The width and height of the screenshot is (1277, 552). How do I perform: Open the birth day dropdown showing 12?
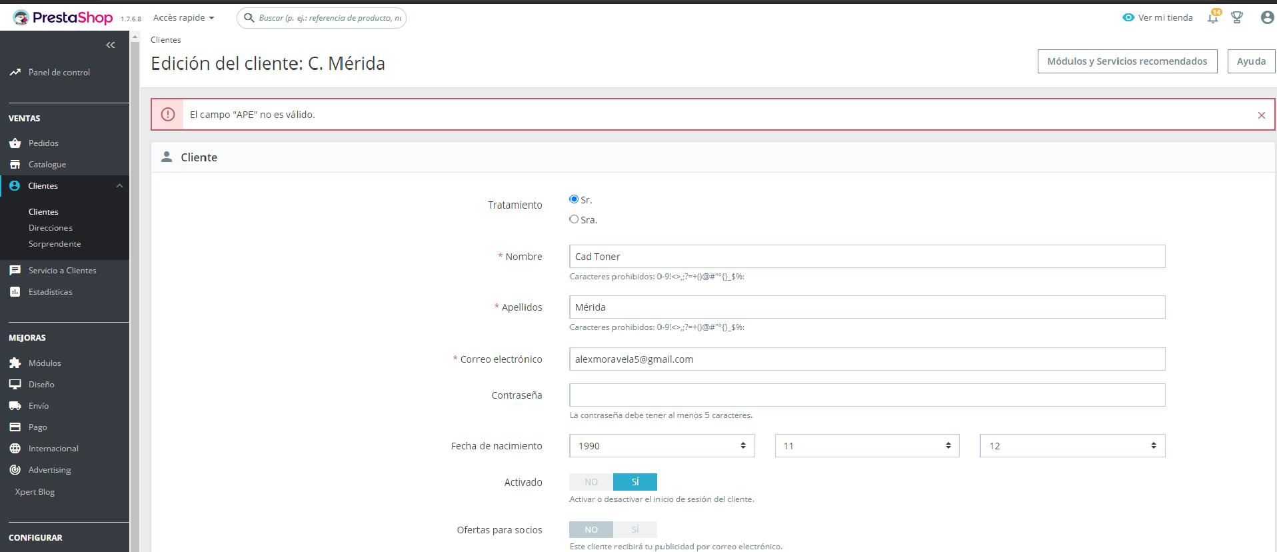[1072, 445]
